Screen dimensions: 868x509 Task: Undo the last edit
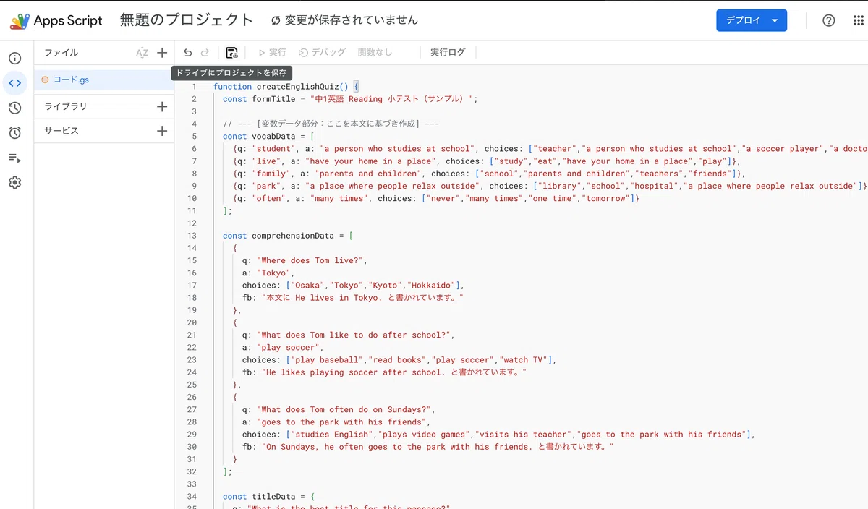(x=188, y=53)
